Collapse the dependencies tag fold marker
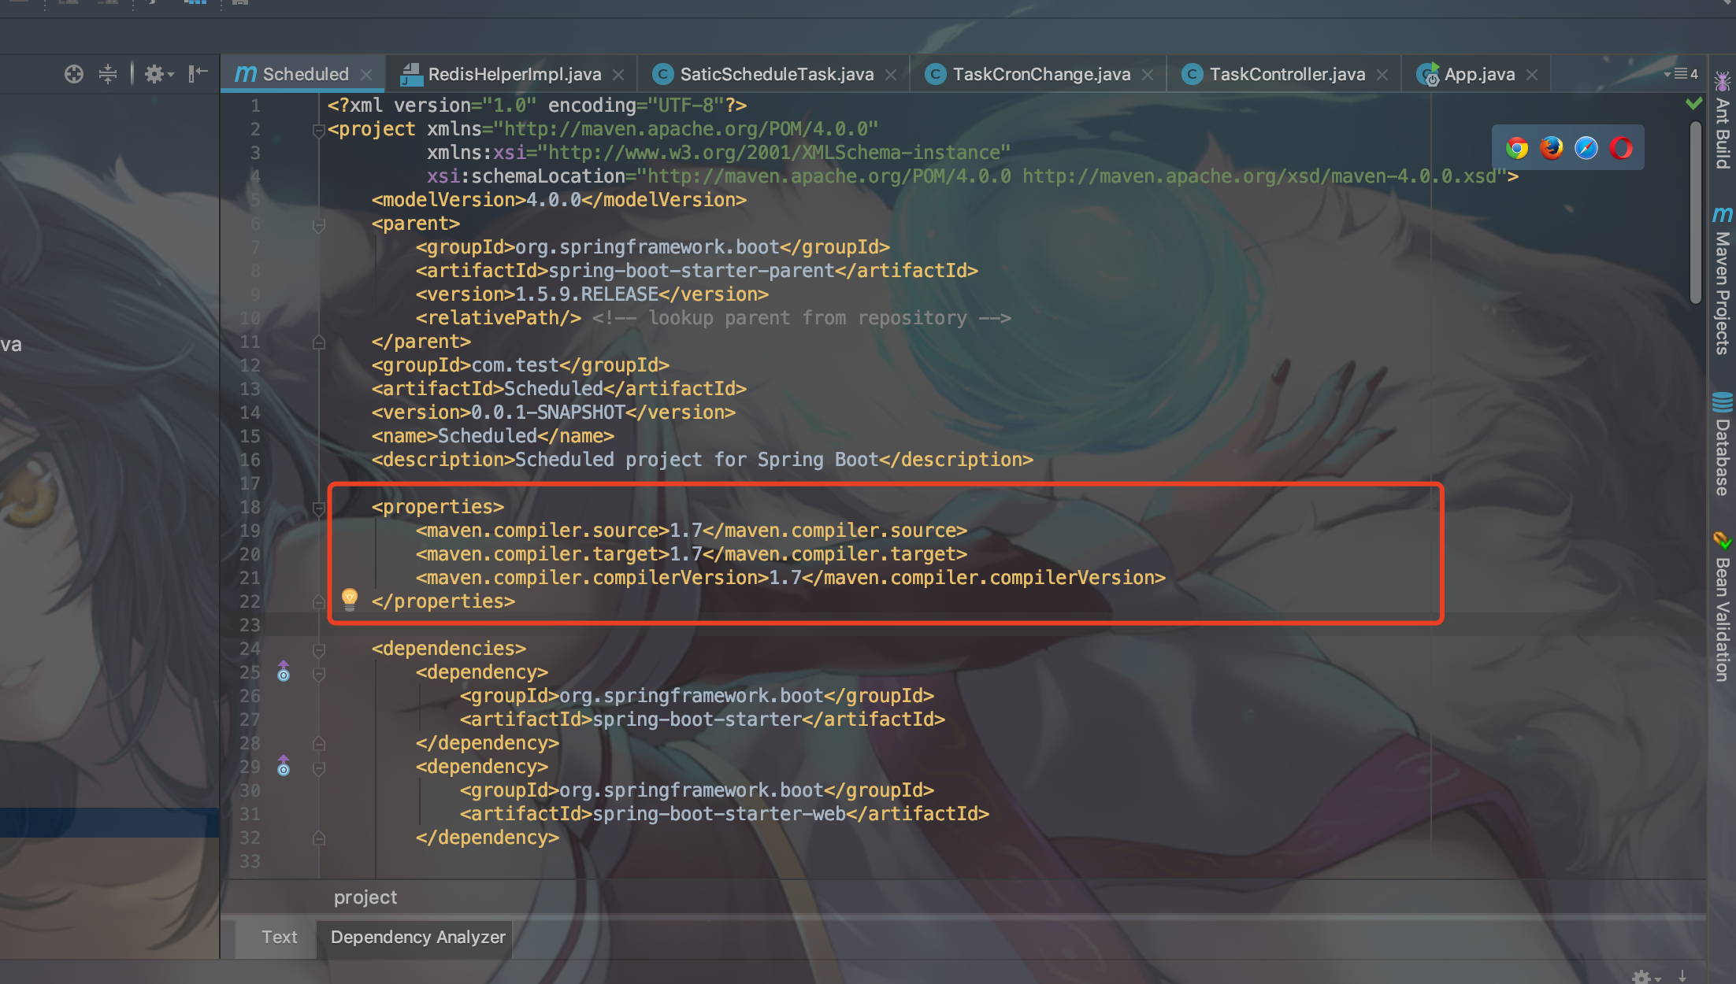This screenshot has width=1736, height=984. pos(319,650)
